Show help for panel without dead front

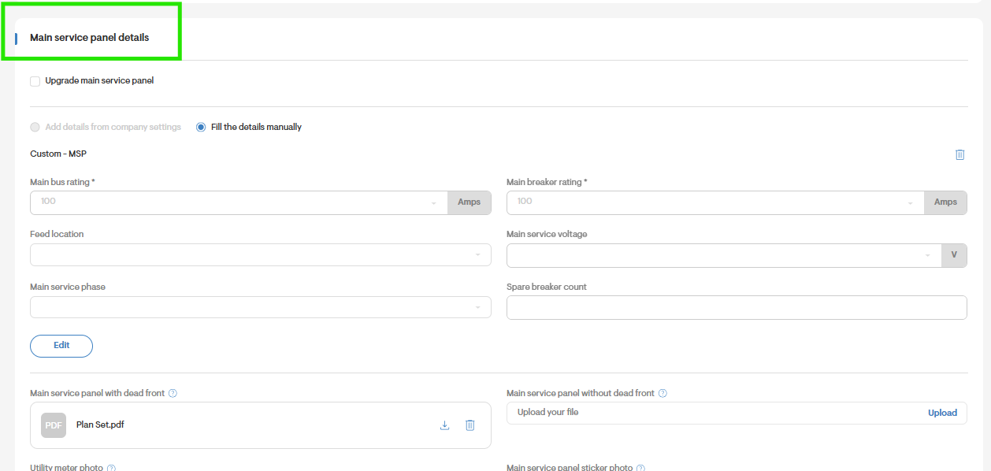pos(663,393)
